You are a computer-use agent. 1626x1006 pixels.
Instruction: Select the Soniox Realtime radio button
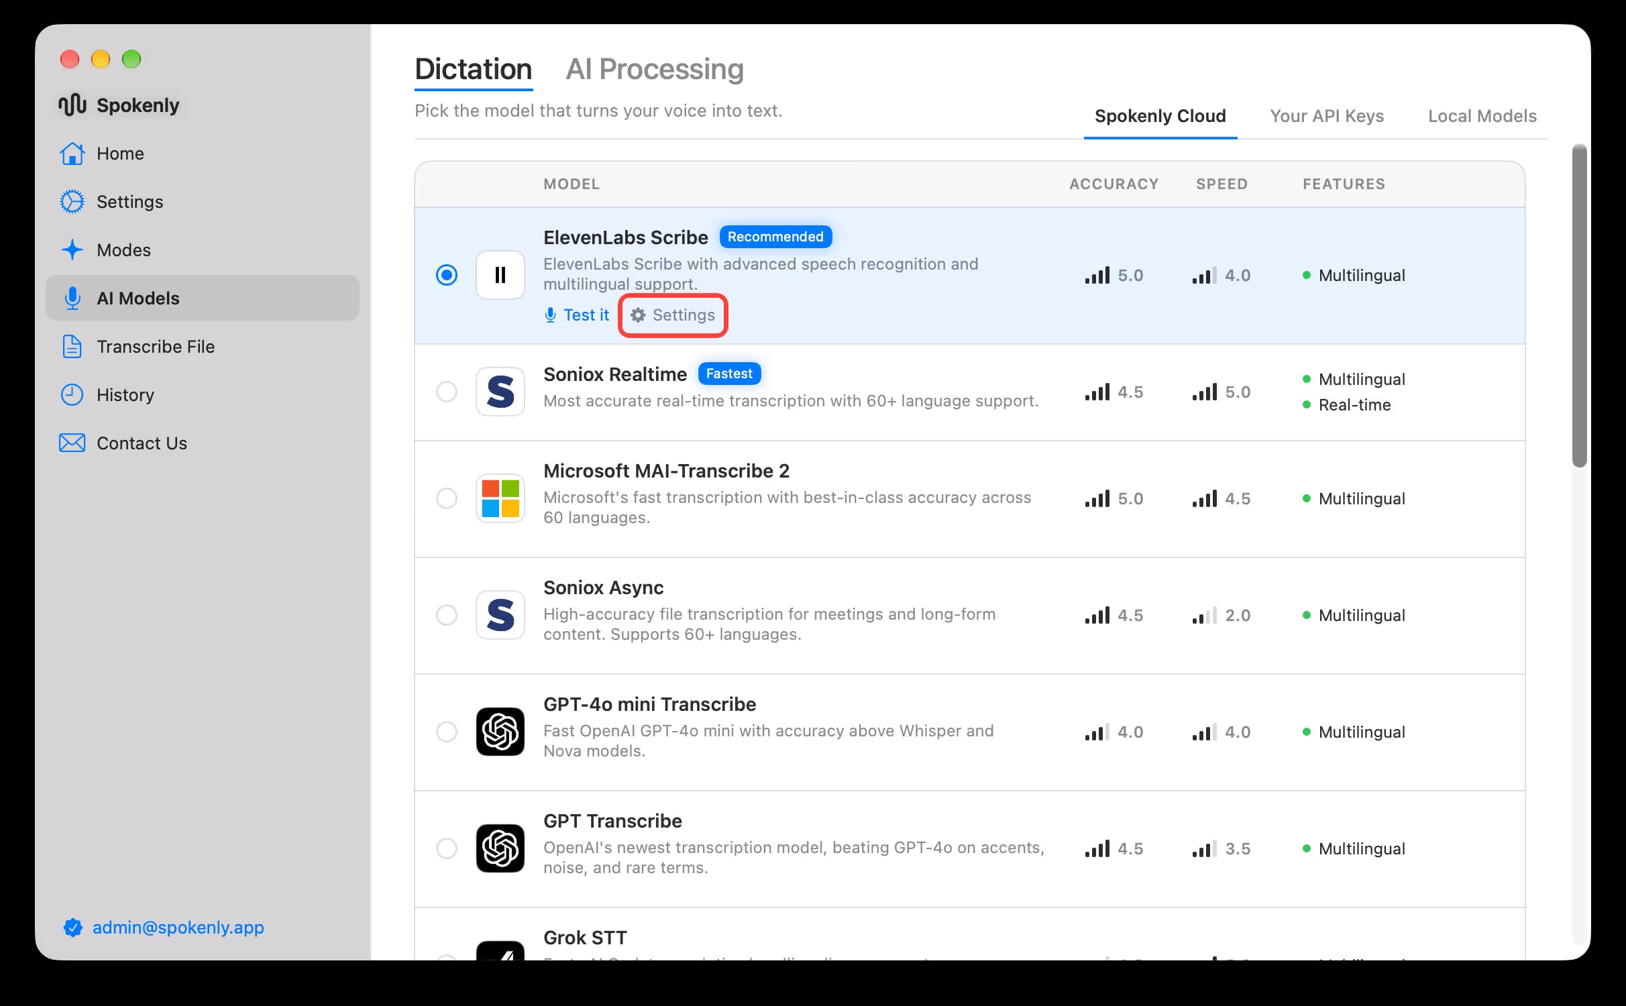point(447,392)
